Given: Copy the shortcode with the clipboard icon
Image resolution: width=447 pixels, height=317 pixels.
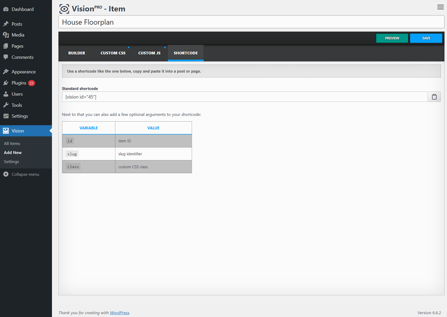Looking at the screenshot, I should (434, 97).
